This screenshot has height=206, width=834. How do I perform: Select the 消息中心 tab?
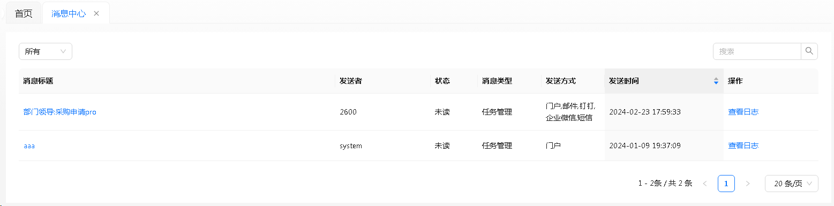(x=69, y=13)
